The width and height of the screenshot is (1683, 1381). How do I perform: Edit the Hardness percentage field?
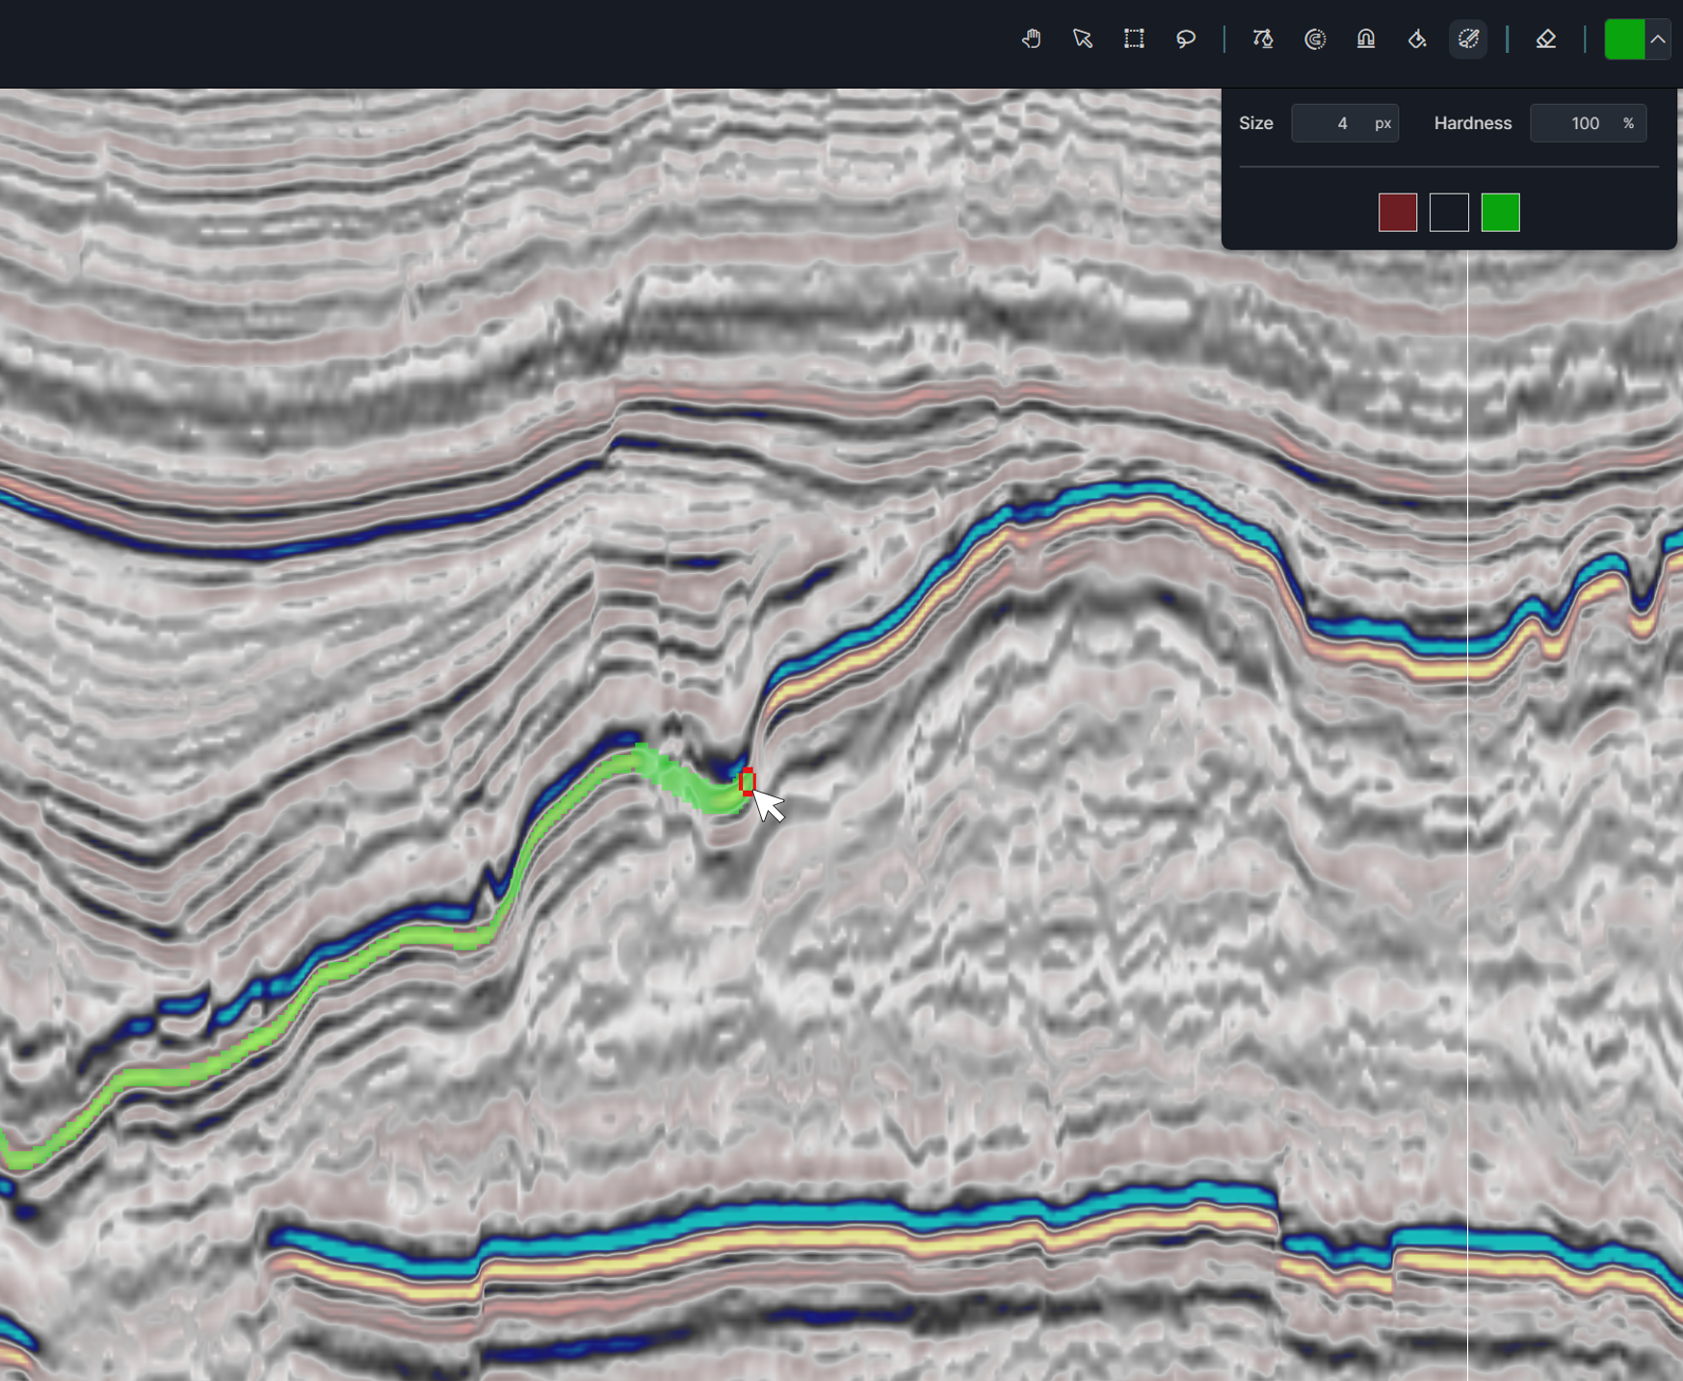click(1589, 123)
